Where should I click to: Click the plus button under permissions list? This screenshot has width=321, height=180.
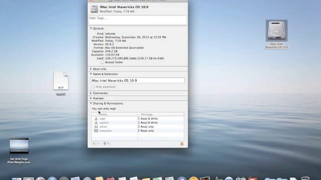click(x=94, y=143)
